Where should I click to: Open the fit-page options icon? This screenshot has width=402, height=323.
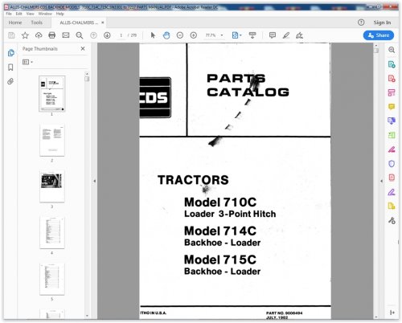(x=236, y=35)
